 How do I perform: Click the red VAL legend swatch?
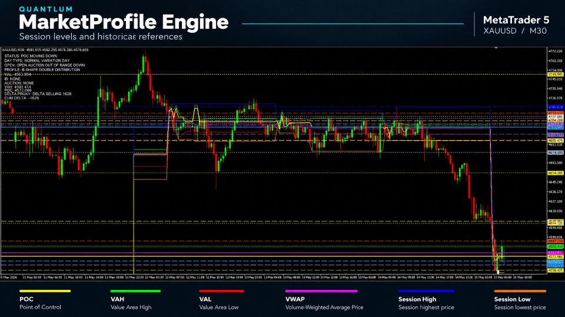pos(222,291)
